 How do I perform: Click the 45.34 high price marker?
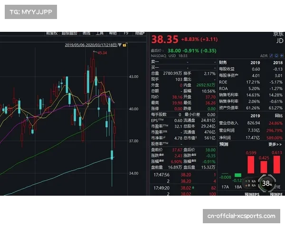(102, 53)
